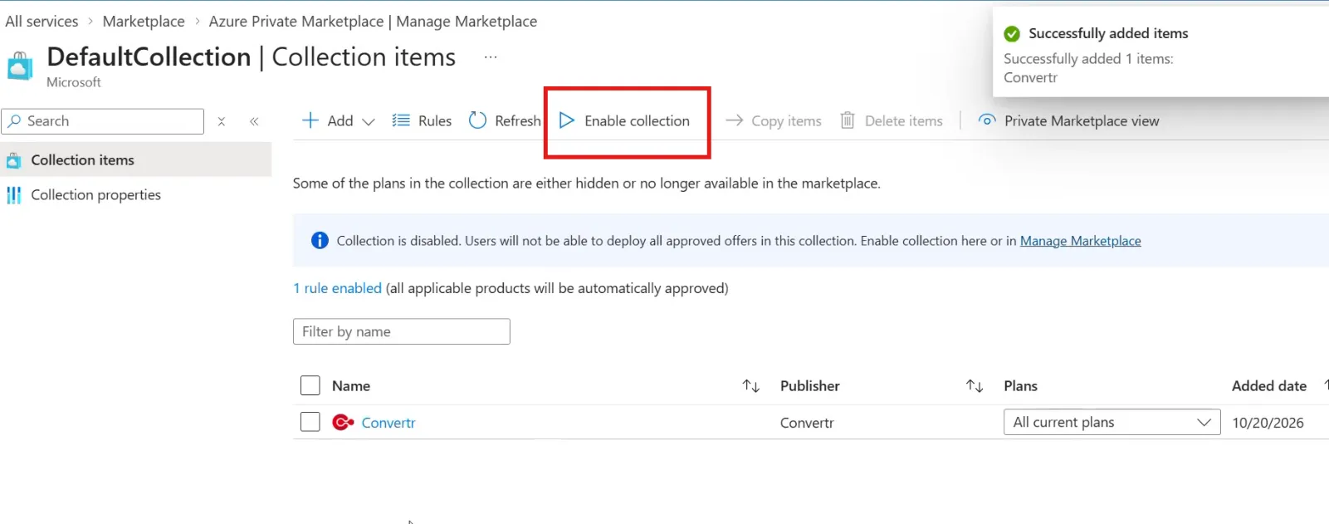Click the Private Marketplace view label
Screen dimensions: 1329x524
[1082, 121]
